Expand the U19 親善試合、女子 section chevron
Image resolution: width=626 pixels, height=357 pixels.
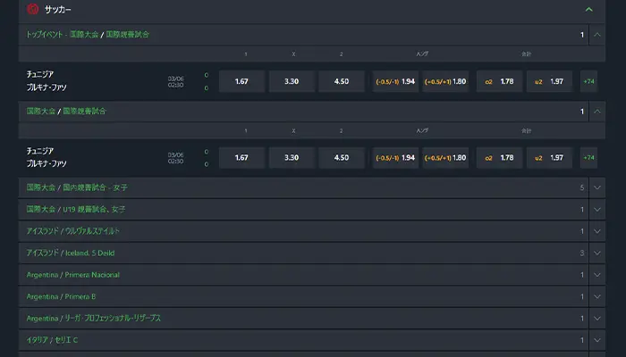click(596, 210)
